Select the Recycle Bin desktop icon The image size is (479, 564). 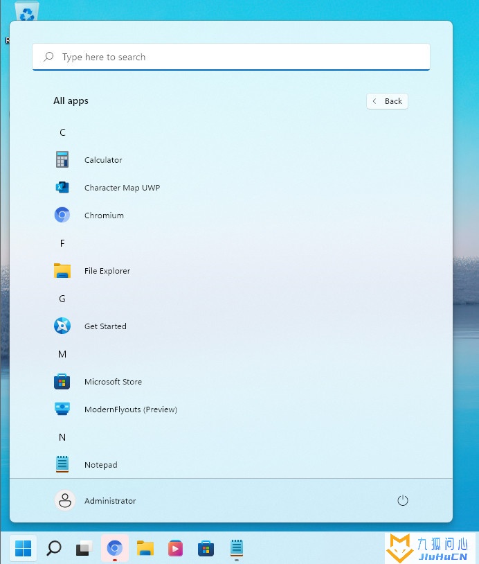[x=27, y=12]
